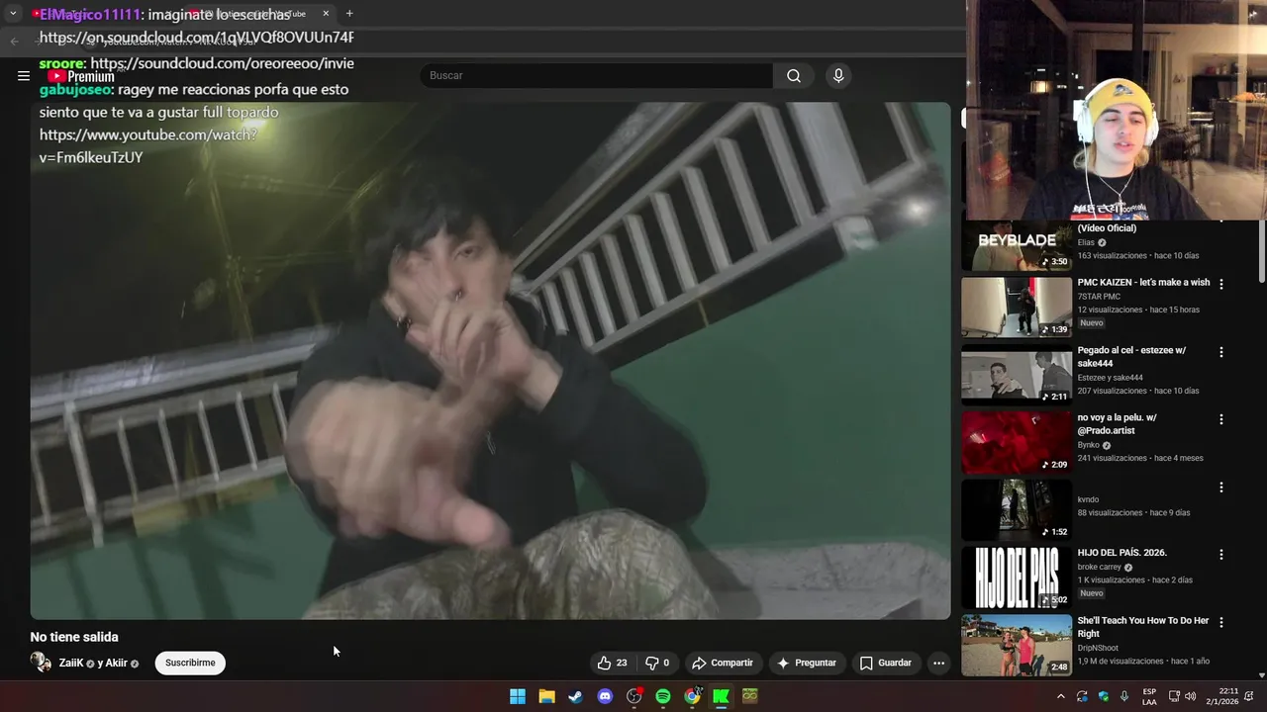Click the main video player area
Screen dimensions: 1267x712
point(490,361)
